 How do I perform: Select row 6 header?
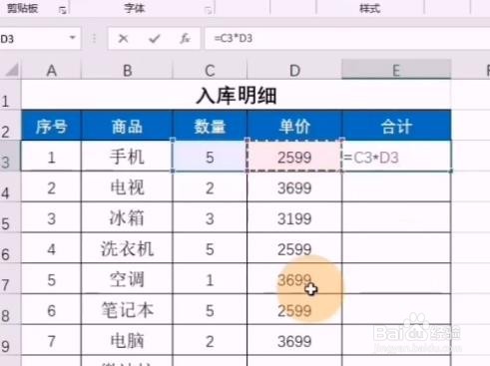point(10,247)
